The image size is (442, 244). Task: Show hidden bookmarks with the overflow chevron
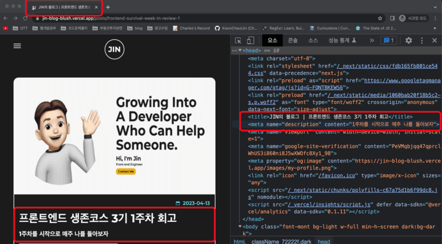pyautogui.click(x=434, y=28)
